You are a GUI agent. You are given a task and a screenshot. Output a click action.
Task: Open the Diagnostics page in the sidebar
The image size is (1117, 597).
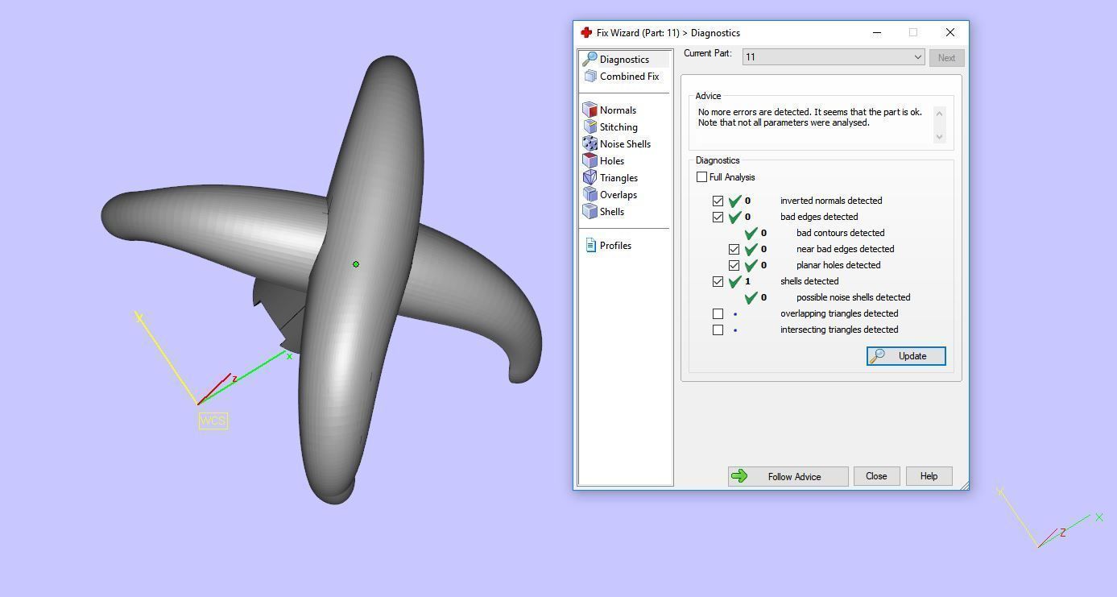click(624, 59)
